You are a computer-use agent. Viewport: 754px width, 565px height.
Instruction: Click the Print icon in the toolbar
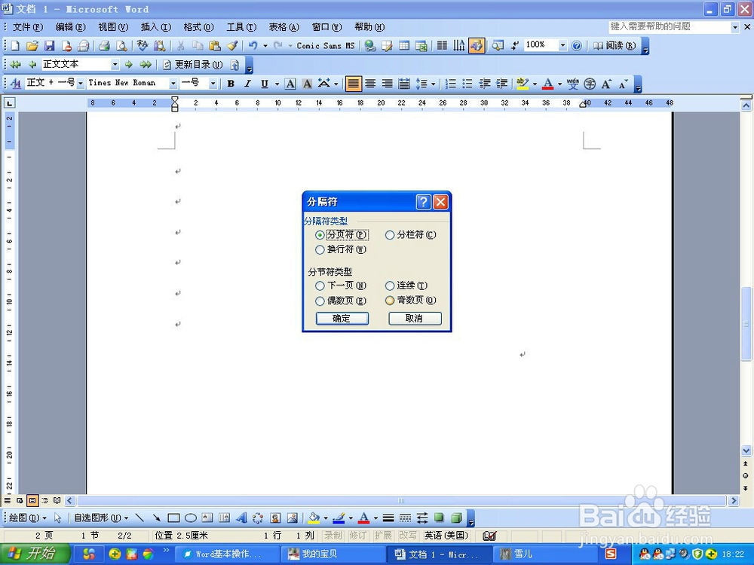(x=104, y=46)
